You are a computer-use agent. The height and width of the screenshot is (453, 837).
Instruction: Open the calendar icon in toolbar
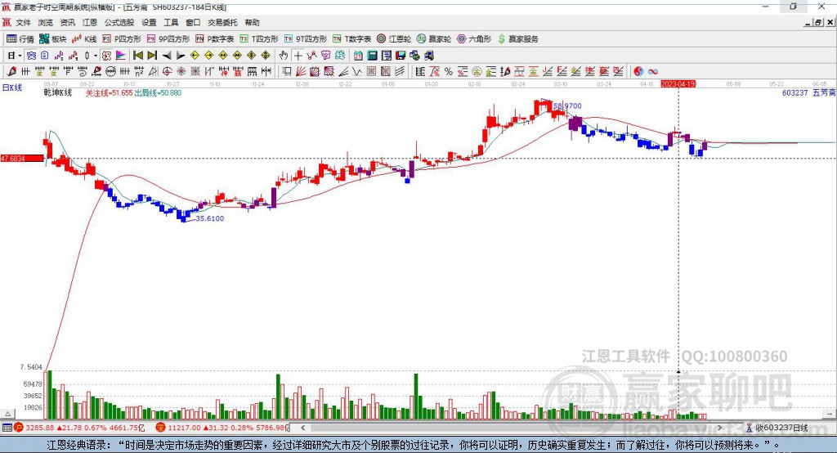click(x=358, y=56)
